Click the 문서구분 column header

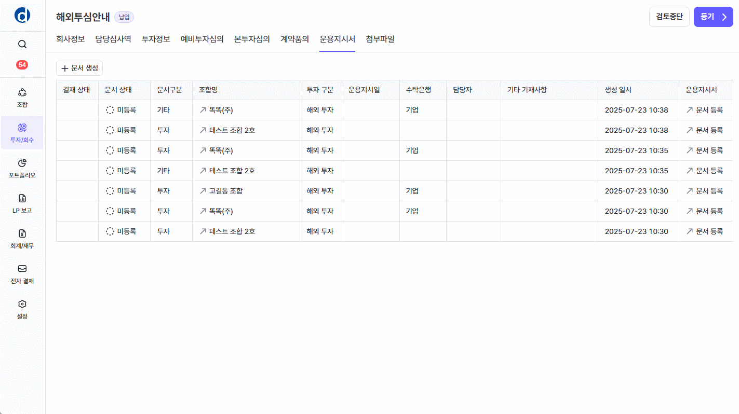coord(171,90)
